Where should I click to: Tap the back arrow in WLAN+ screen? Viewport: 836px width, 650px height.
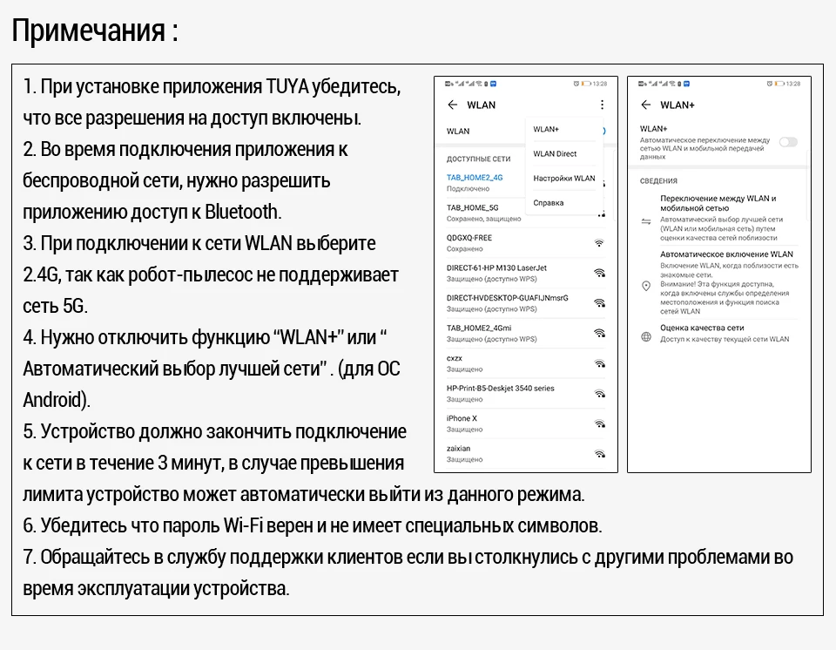click(645, 105)
